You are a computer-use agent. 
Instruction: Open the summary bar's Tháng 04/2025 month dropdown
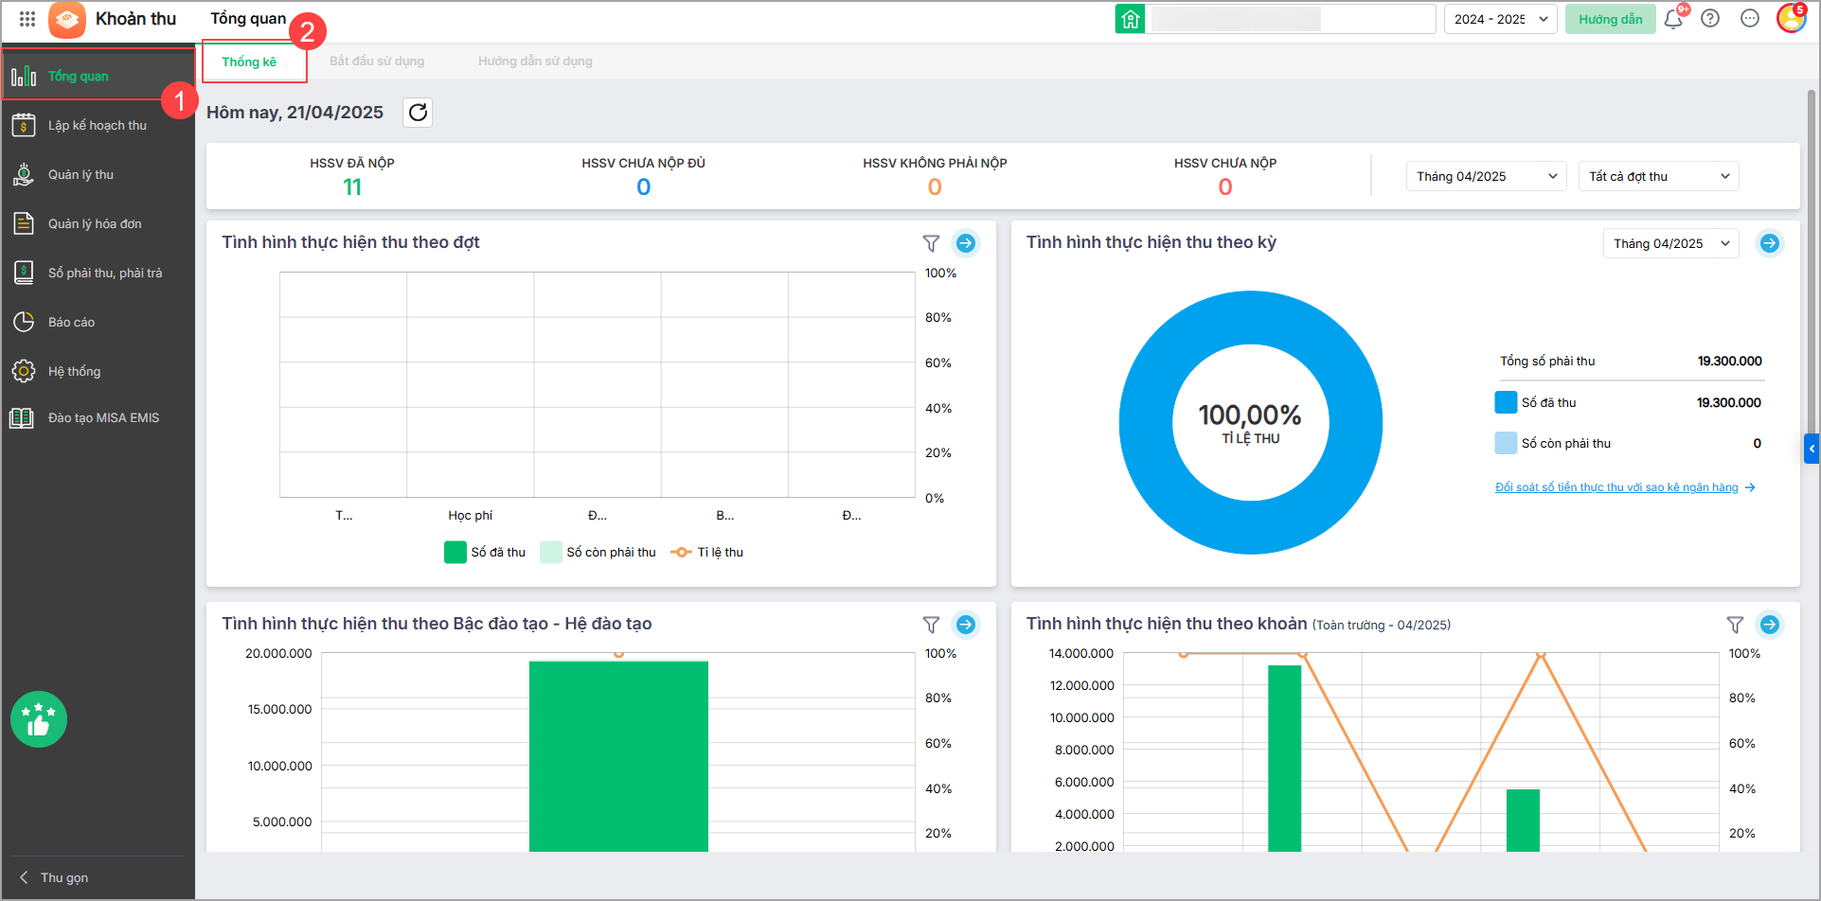(1487, 176)
